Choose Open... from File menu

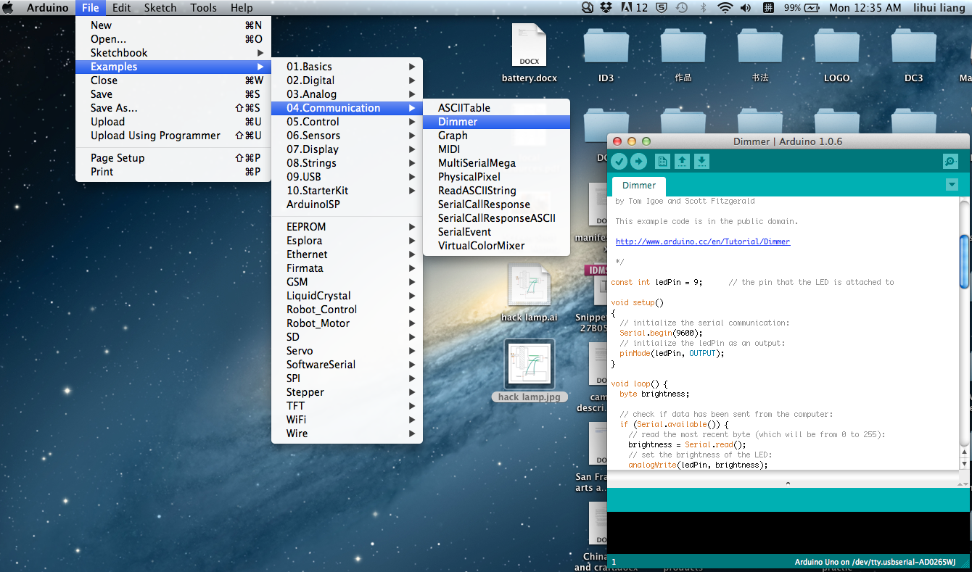coord(173,39)
